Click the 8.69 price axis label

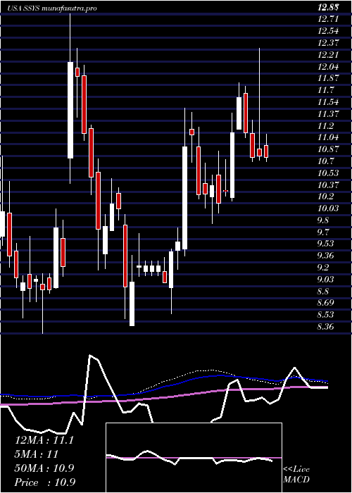(325, 303)
